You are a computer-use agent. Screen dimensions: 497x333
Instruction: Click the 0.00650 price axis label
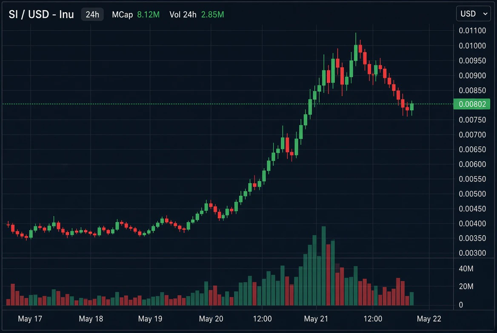(x=472, y=149)
